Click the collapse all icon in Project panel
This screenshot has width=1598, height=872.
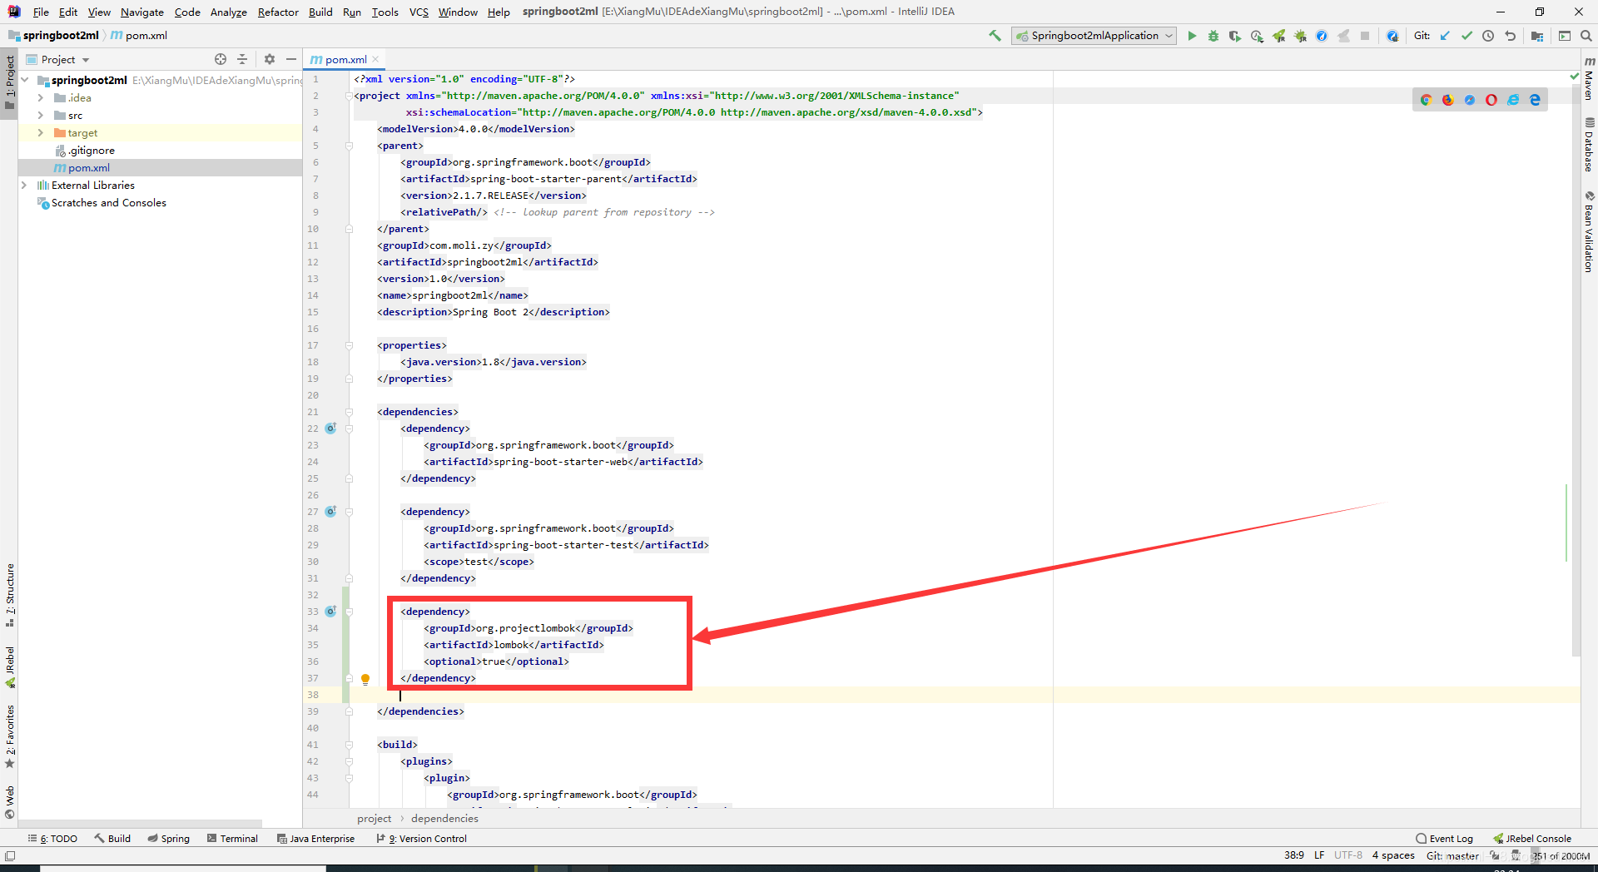point(242,59)
